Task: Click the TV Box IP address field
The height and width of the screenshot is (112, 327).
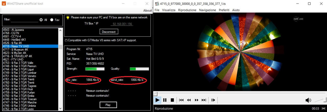Action: (122, 24)
